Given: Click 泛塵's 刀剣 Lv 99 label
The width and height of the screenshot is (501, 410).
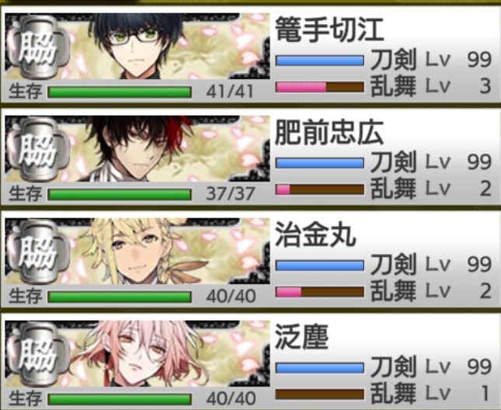Looking at the screenshot, I should (x=431, y=367).
